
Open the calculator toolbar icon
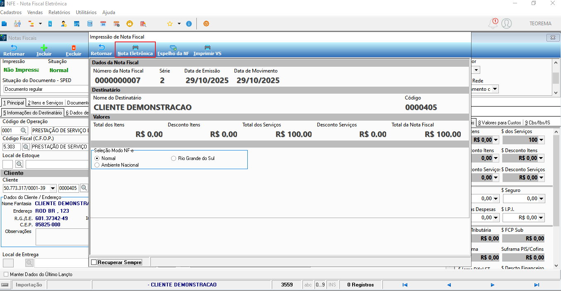tap(90, 24)
